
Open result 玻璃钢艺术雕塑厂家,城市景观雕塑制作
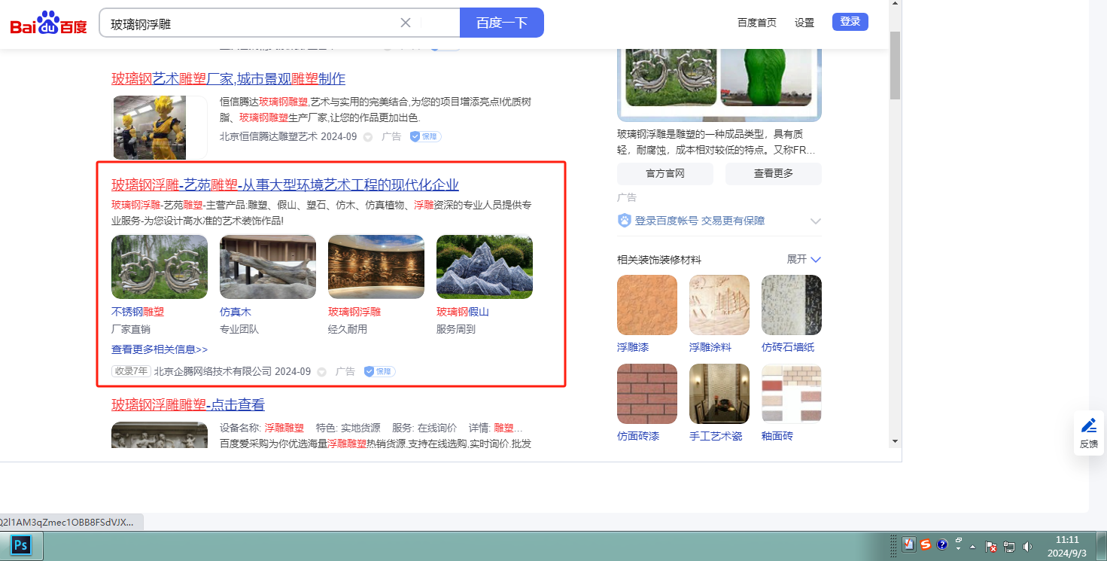(x=229, y=79)
